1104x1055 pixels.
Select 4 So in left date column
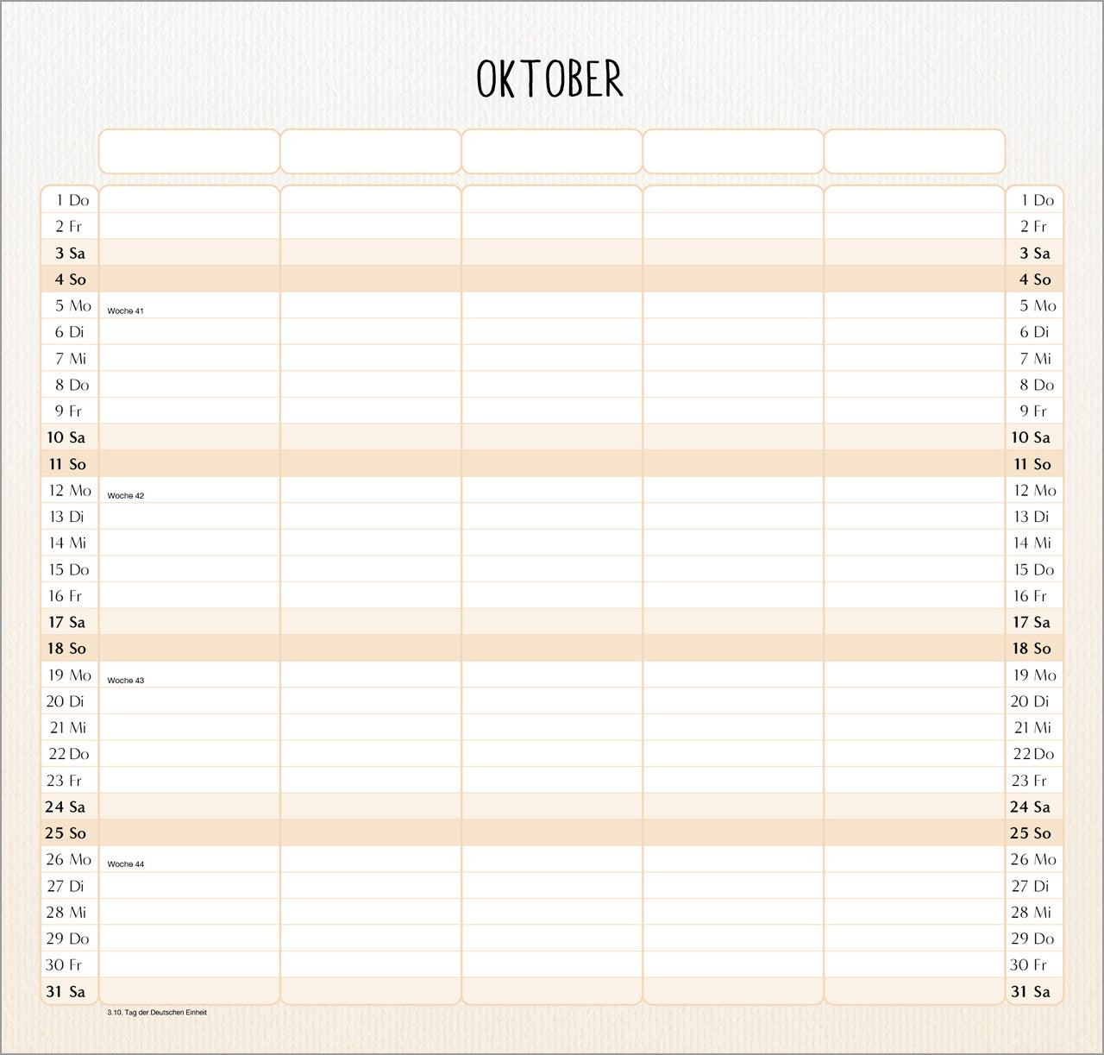[x=70, y=279]
